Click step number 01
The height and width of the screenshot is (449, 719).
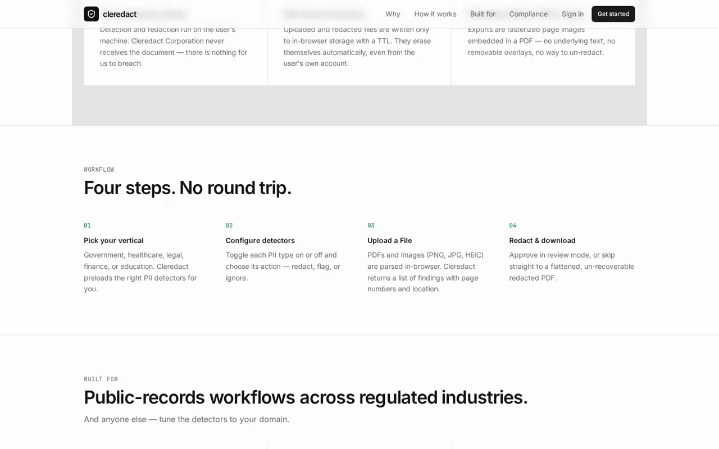[x=87, y=226]
